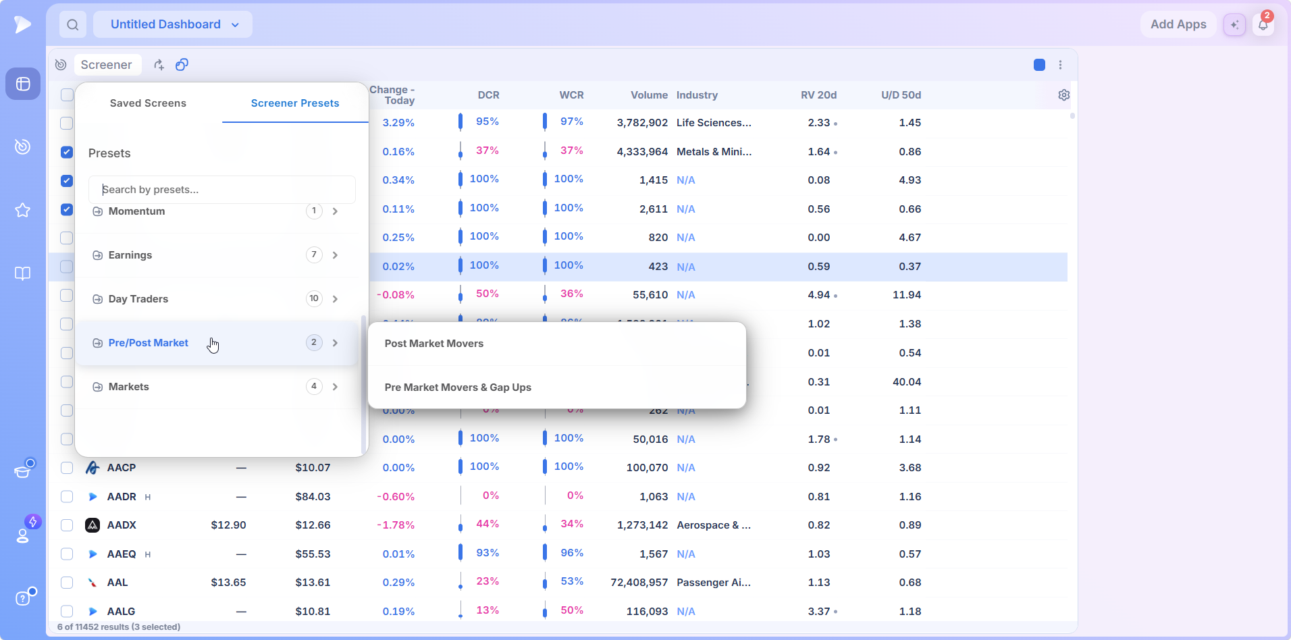Click the Add Apps button
Image resolution: width=1291 pixels, height=640 pixels.
[x=1178, y=24]
